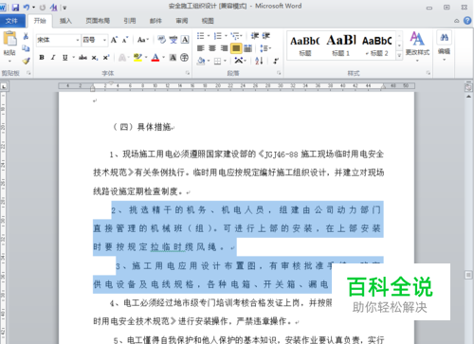474x344 pixels.
Task: Switch to the 引用 References tab
Action: [130, 21]
